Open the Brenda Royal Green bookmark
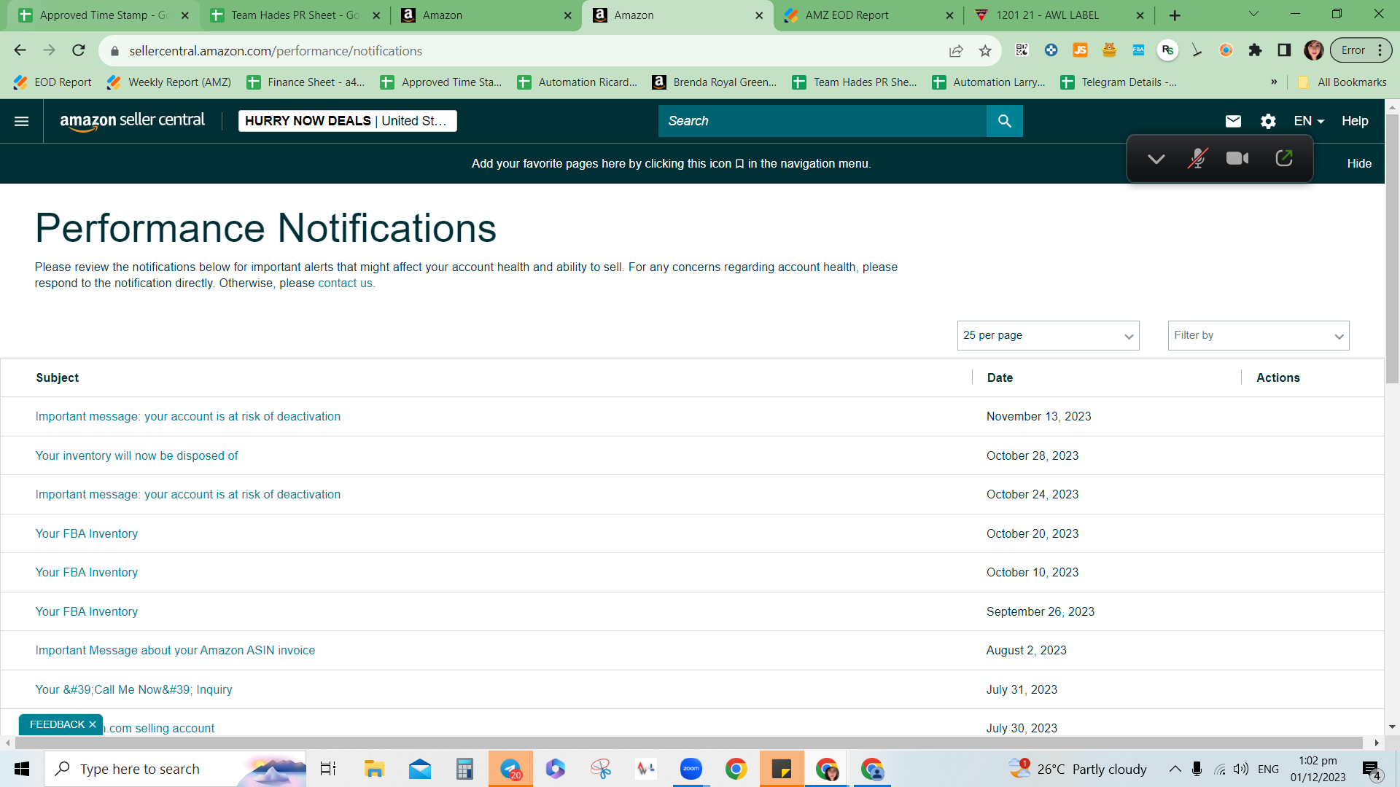 click(715, 82)
